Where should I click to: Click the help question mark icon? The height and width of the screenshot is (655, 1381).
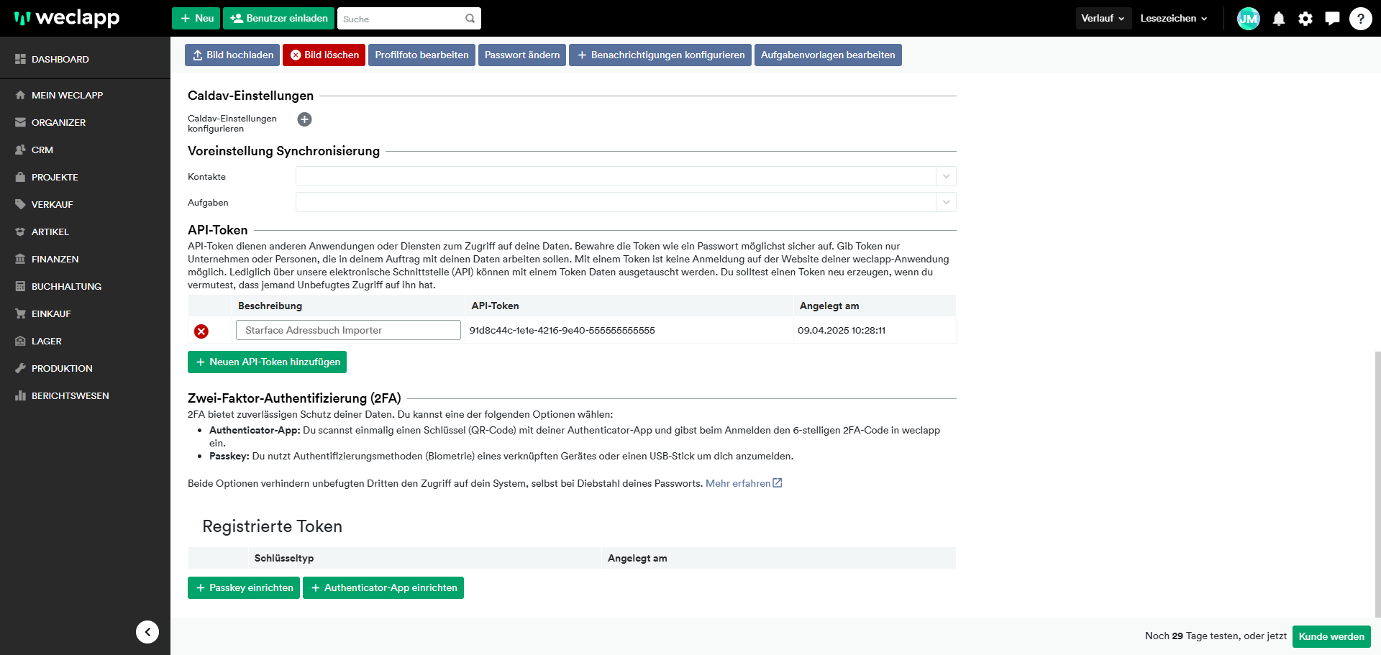tap(1360, 19)
